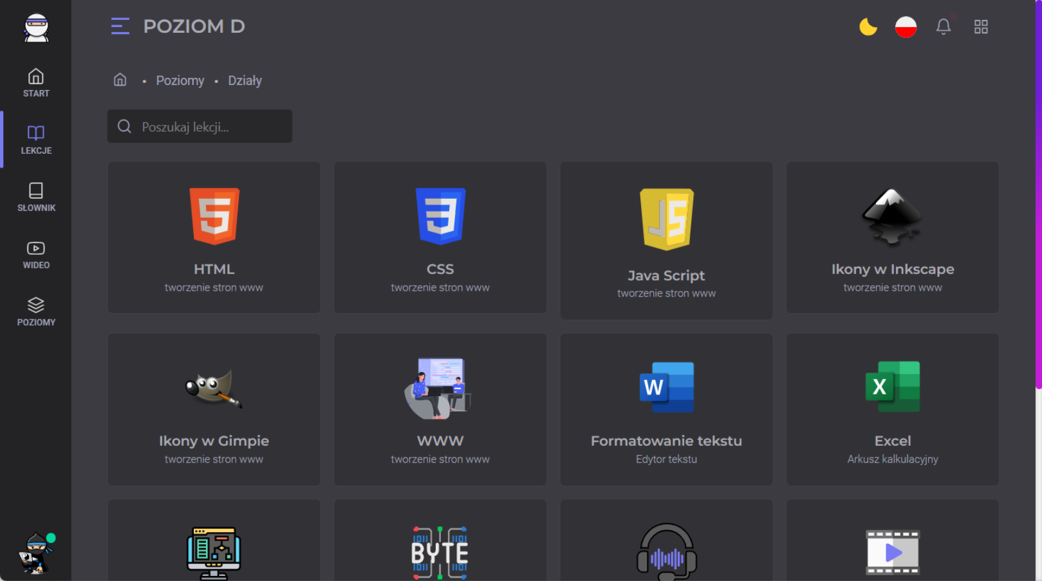Focus the Poszukaj lekcji search field
This screenshot has width=1042, height=581.
[x=200, y=127]
